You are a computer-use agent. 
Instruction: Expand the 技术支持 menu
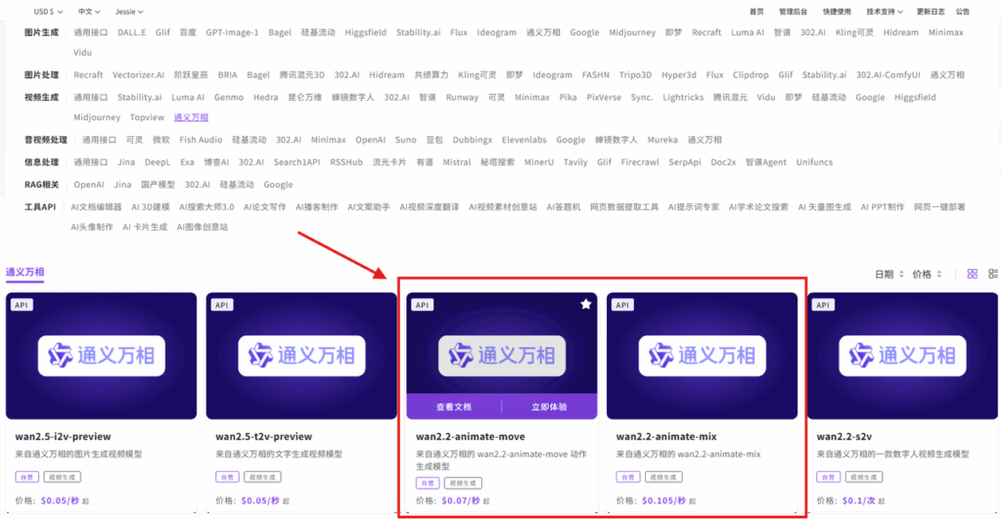[x=885, y=12]
